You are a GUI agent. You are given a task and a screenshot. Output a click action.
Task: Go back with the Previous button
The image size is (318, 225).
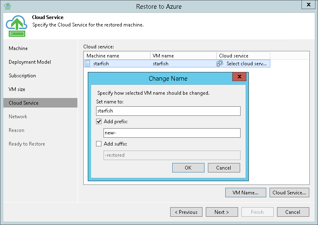pyautogui.click(x=186, y=212)
